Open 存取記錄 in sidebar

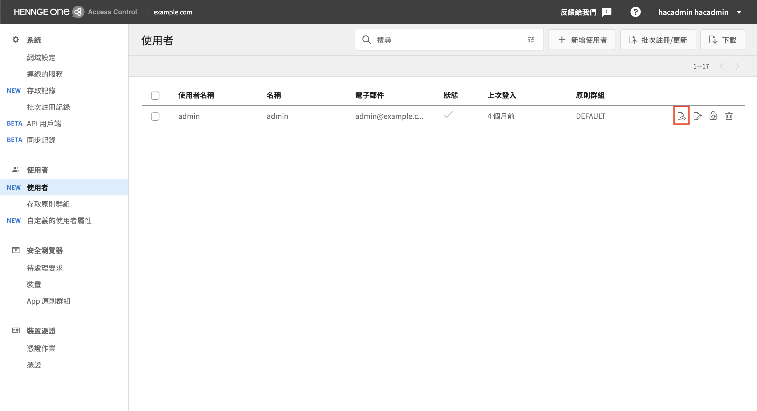41,91
